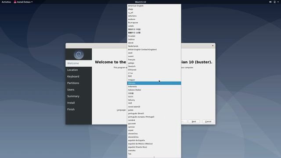Choose galego from language list
281x158 pixels.
(154, 63)
